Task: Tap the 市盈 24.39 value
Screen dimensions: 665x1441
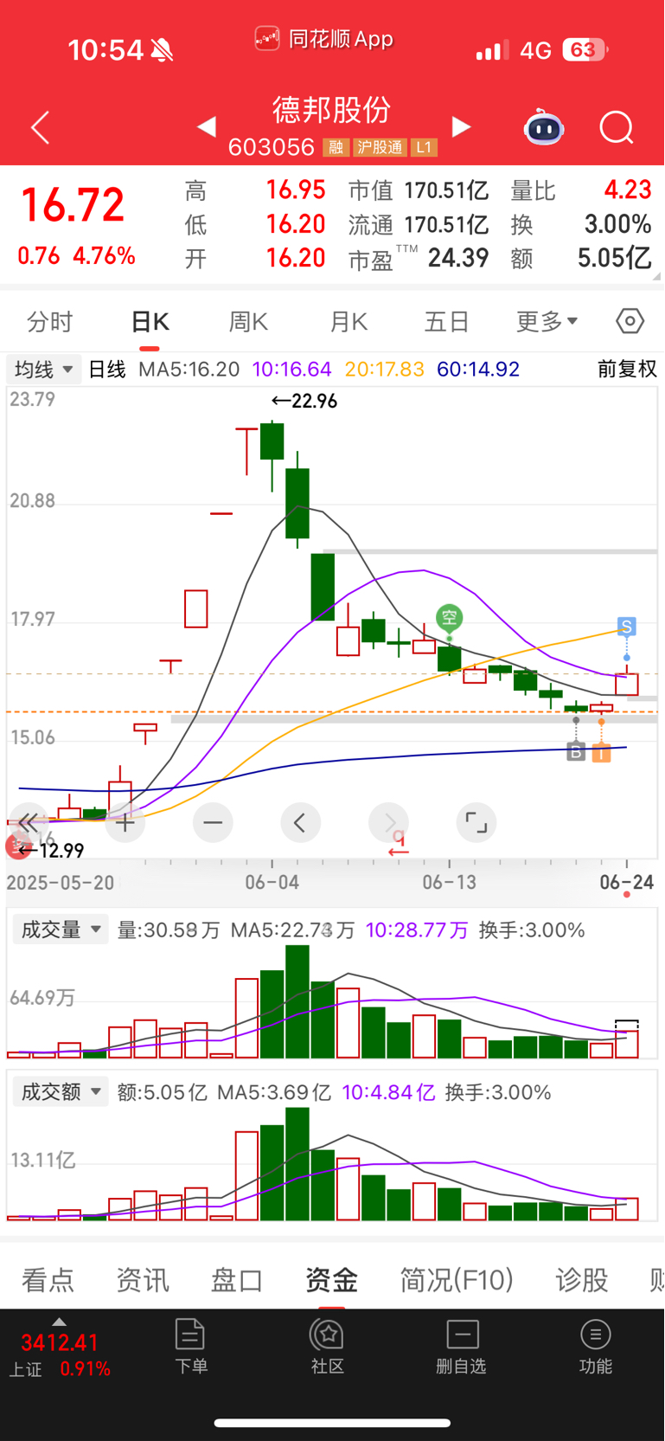Action: [458, 258]
